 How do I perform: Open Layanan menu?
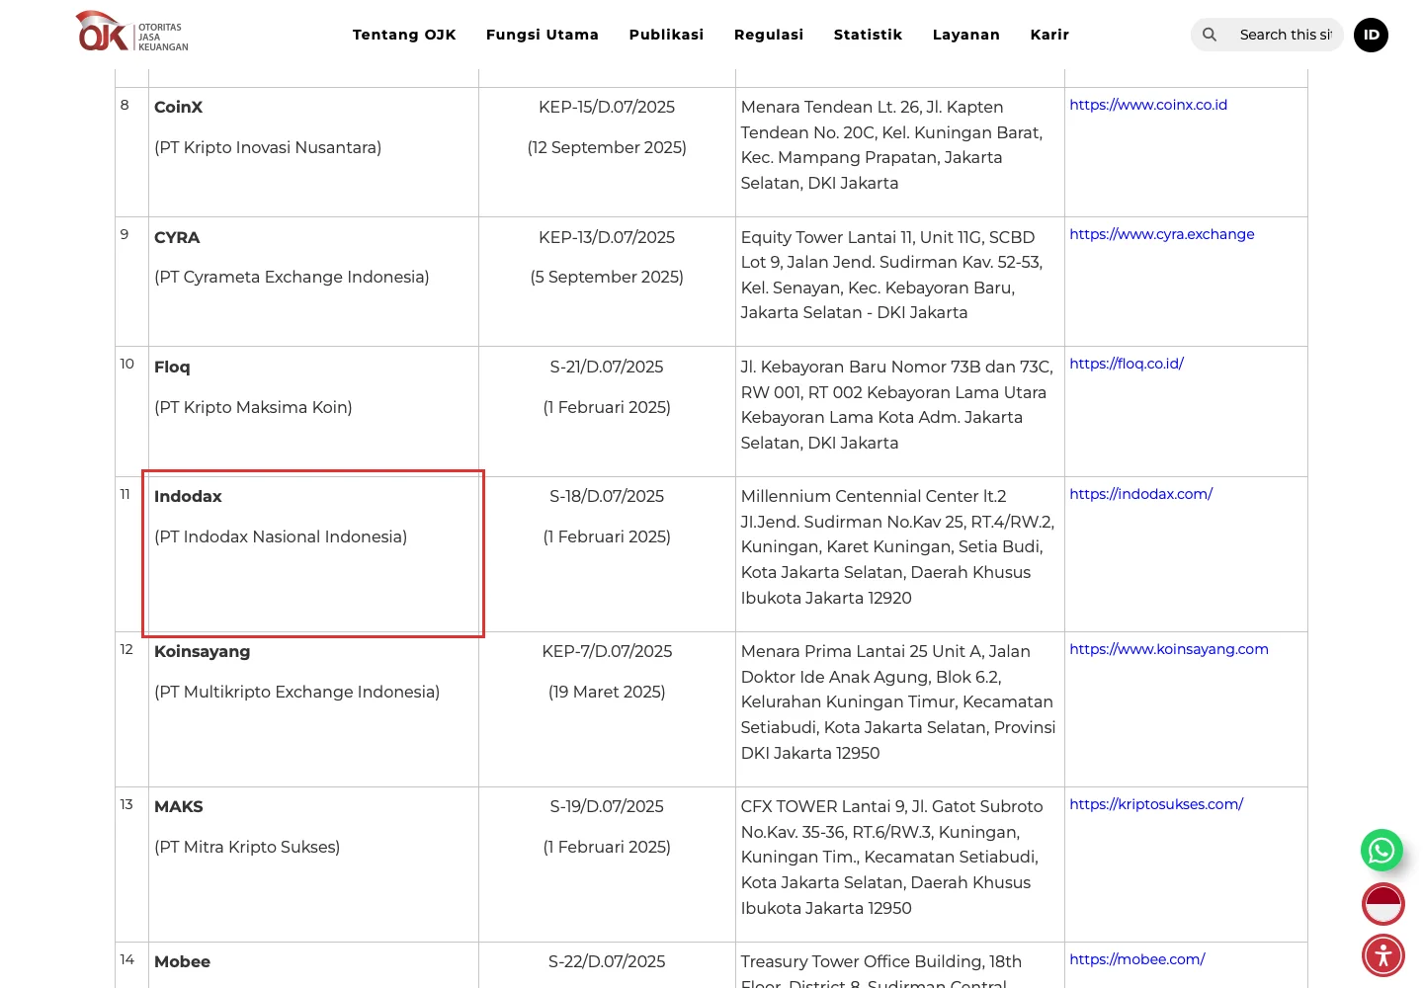coord(966,35)
